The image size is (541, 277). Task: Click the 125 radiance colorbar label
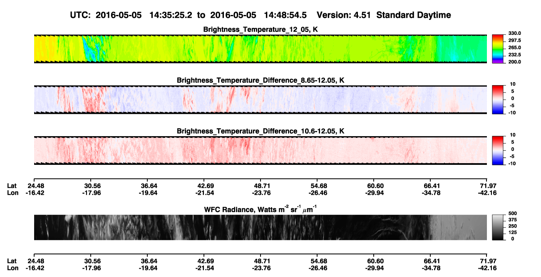tap(512, 232)
